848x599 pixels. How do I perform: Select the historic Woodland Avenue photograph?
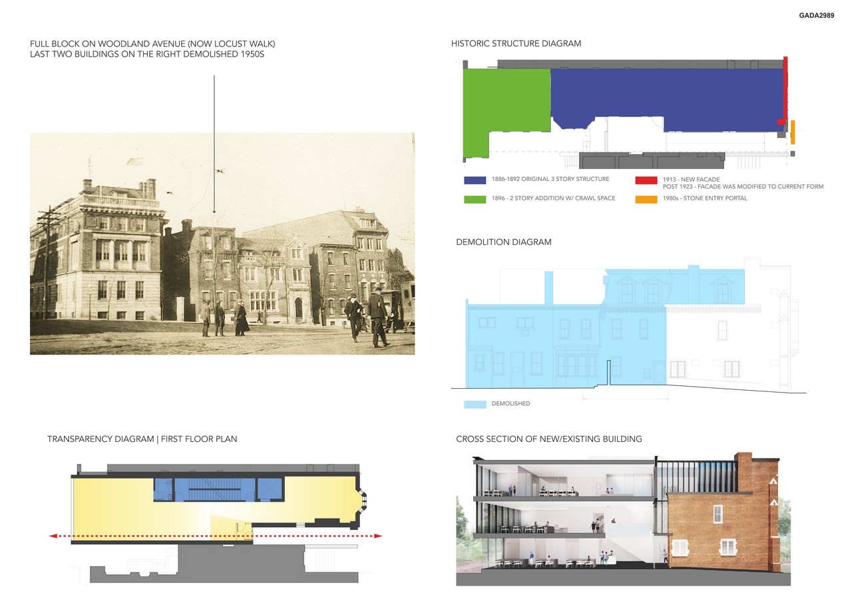(x=222, y=244)
